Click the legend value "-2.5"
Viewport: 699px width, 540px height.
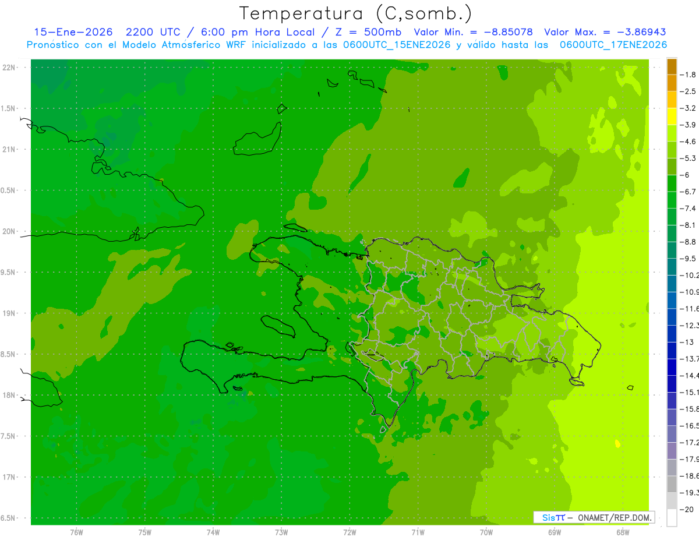(688, 91)
